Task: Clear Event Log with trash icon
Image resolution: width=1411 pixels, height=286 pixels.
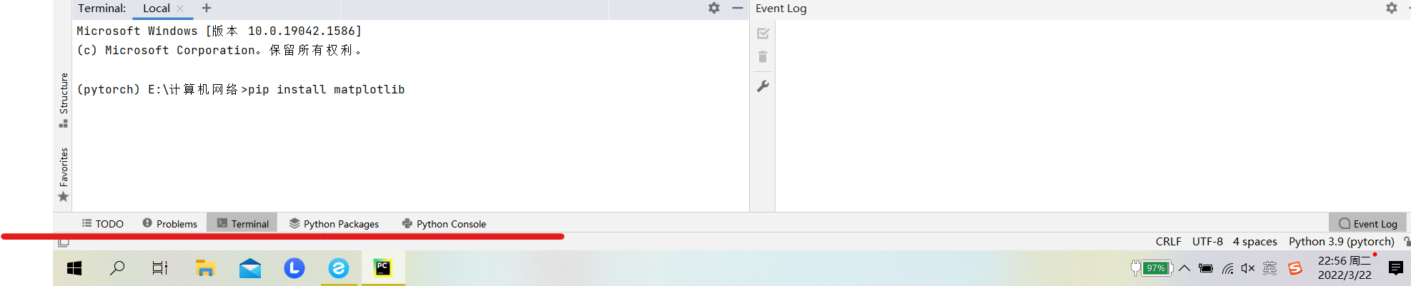Action: pyautogui.click(x=763, y=57)
